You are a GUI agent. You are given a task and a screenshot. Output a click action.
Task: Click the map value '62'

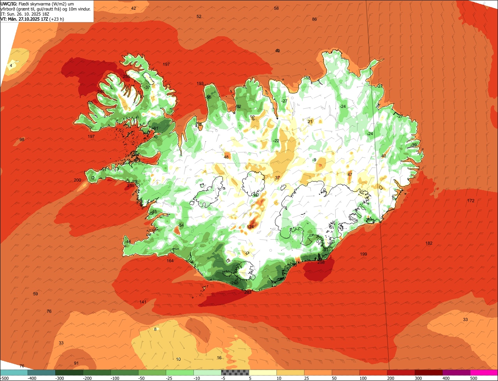click(239, 106)
